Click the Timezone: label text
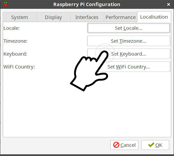Viewport: 174px width, 156px height. click(16, 41)
